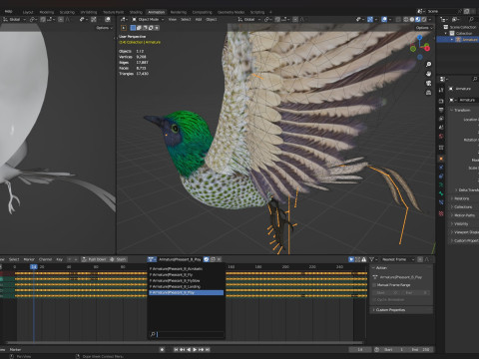The image size is (479, 359).
Task: Play the animation forward
Action: pos(195,349)
